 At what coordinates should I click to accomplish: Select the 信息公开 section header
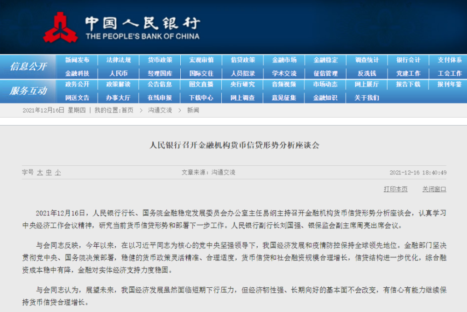(28, 66)
